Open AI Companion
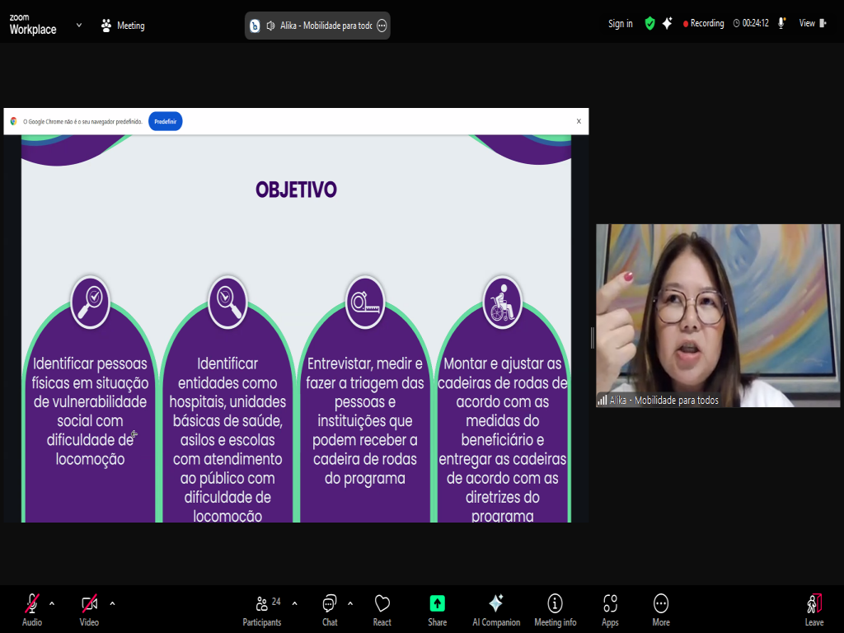This screenshot has width=844, height=633. pyautogui.click(x=495, y=609)
